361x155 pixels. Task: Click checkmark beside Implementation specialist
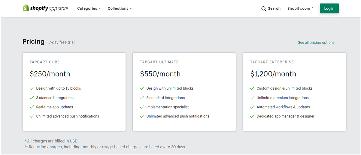142,107
